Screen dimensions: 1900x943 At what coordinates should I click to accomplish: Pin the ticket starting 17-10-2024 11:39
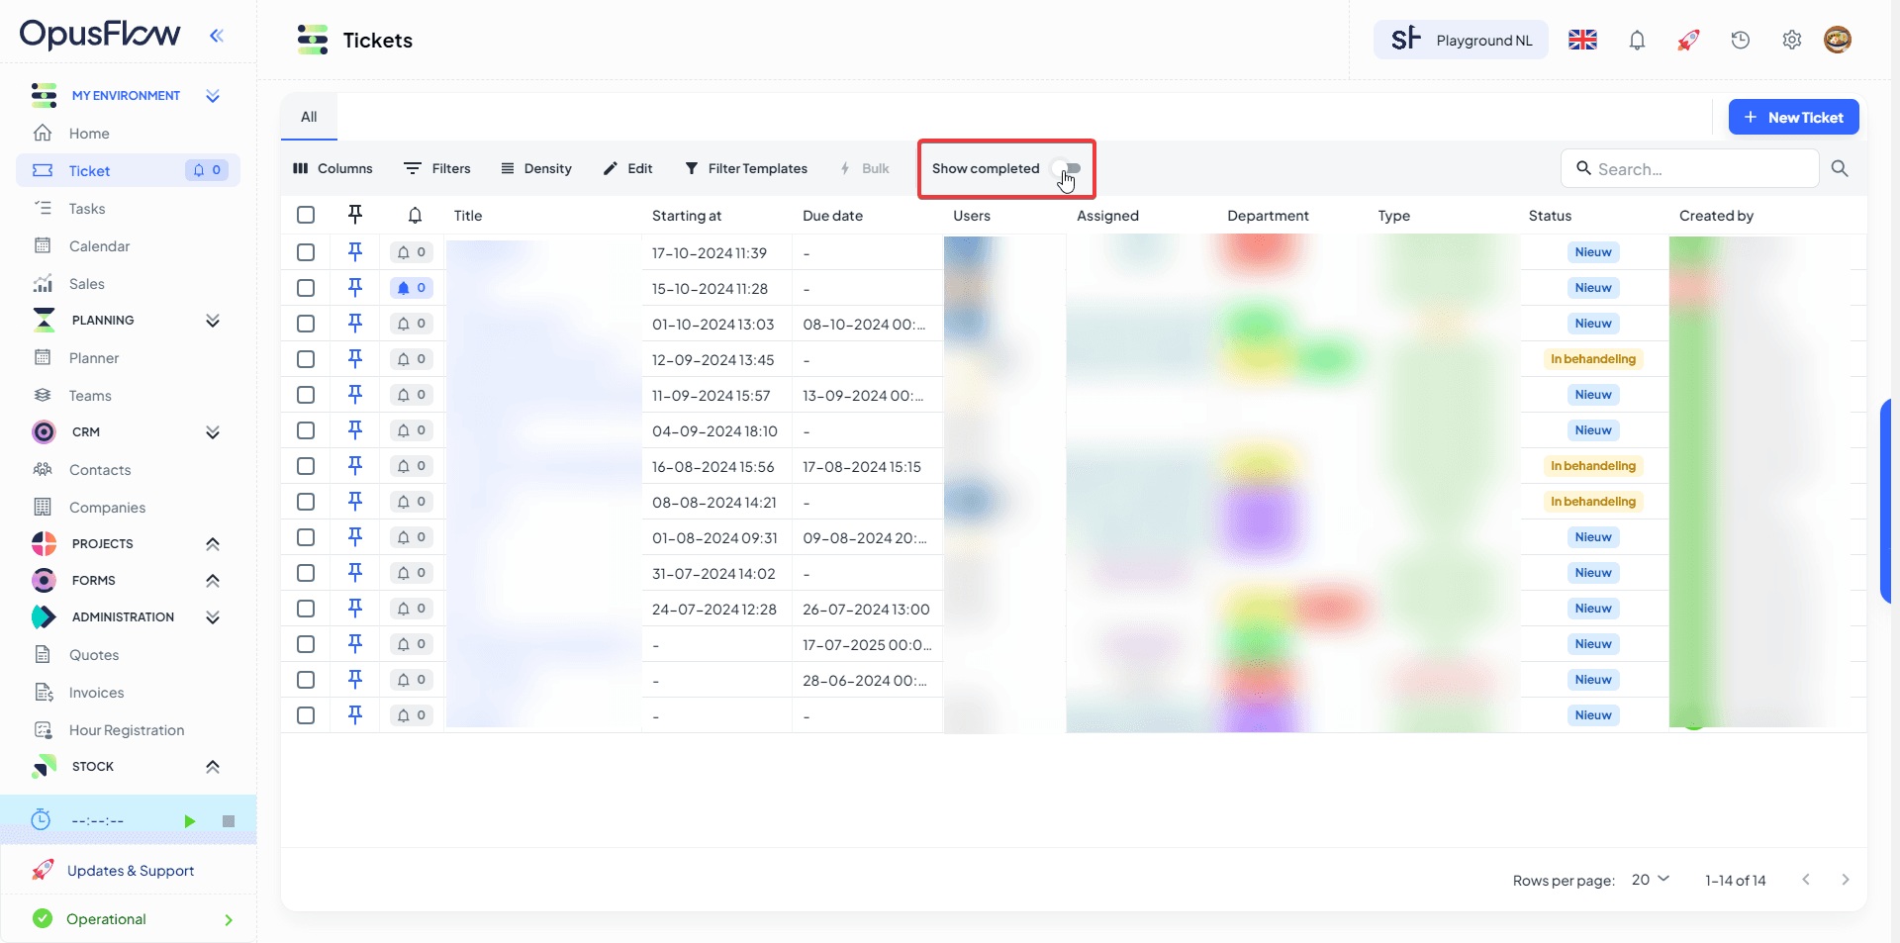click(355, 252)
